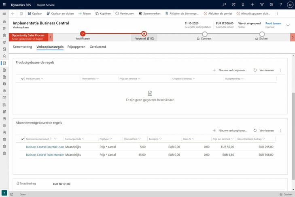Save record with Opslaan toolbar button
The height and width of the screenshot is (197, 295).
35,13
